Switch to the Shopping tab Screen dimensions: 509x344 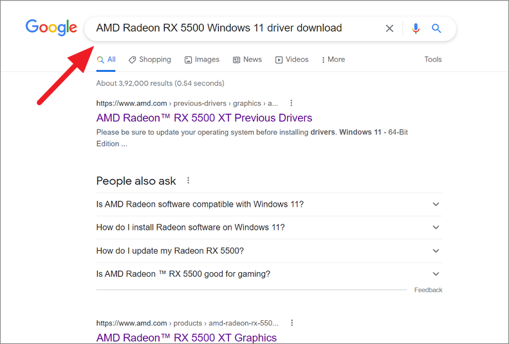[x=150, y=60]
